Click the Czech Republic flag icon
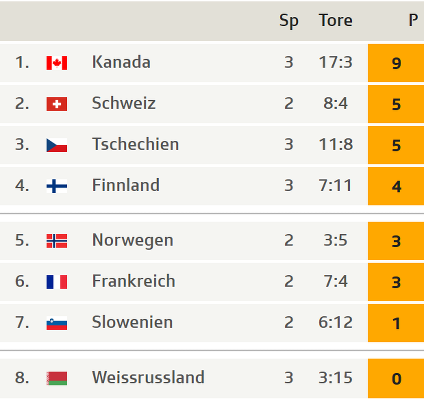Image resolution: width=424 pixels, height=399 pixels. (57, 145)
